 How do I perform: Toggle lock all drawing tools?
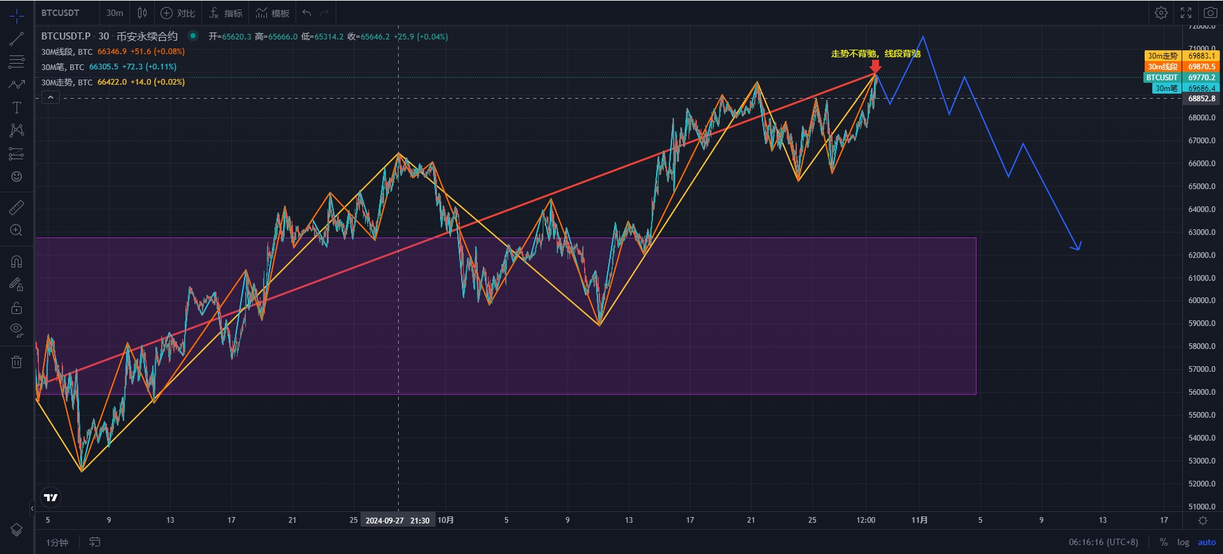tap(17, 308)
